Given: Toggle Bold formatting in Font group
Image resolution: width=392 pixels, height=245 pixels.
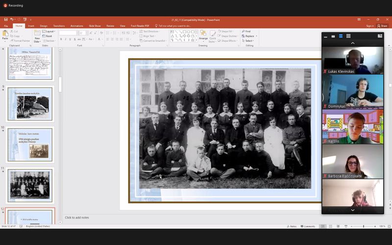Looking at the screenshot, I should 60,39.
